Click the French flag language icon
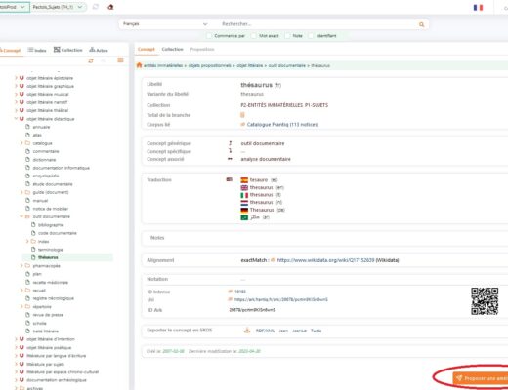 (x=478, y=7)
